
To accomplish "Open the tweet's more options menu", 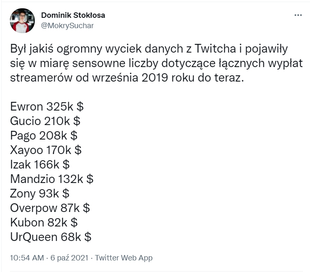I will tap(298, 15).
